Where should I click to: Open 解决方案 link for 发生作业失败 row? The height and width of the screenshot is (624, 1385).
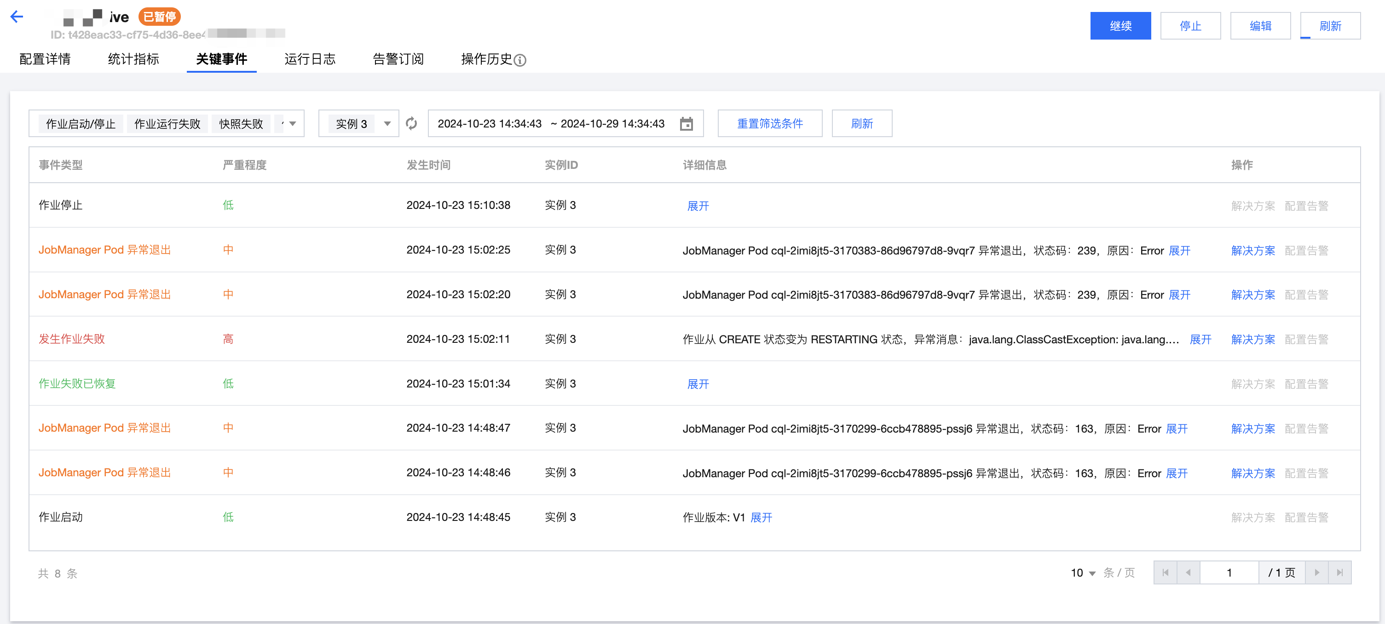[x=1253, y=340]
